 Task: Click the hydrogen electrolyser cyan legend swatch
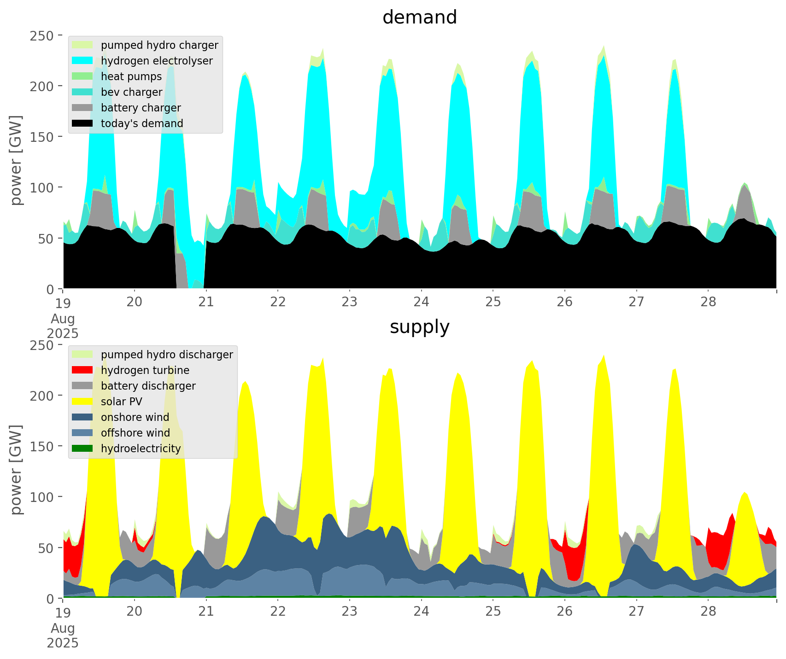coord(83,61)
